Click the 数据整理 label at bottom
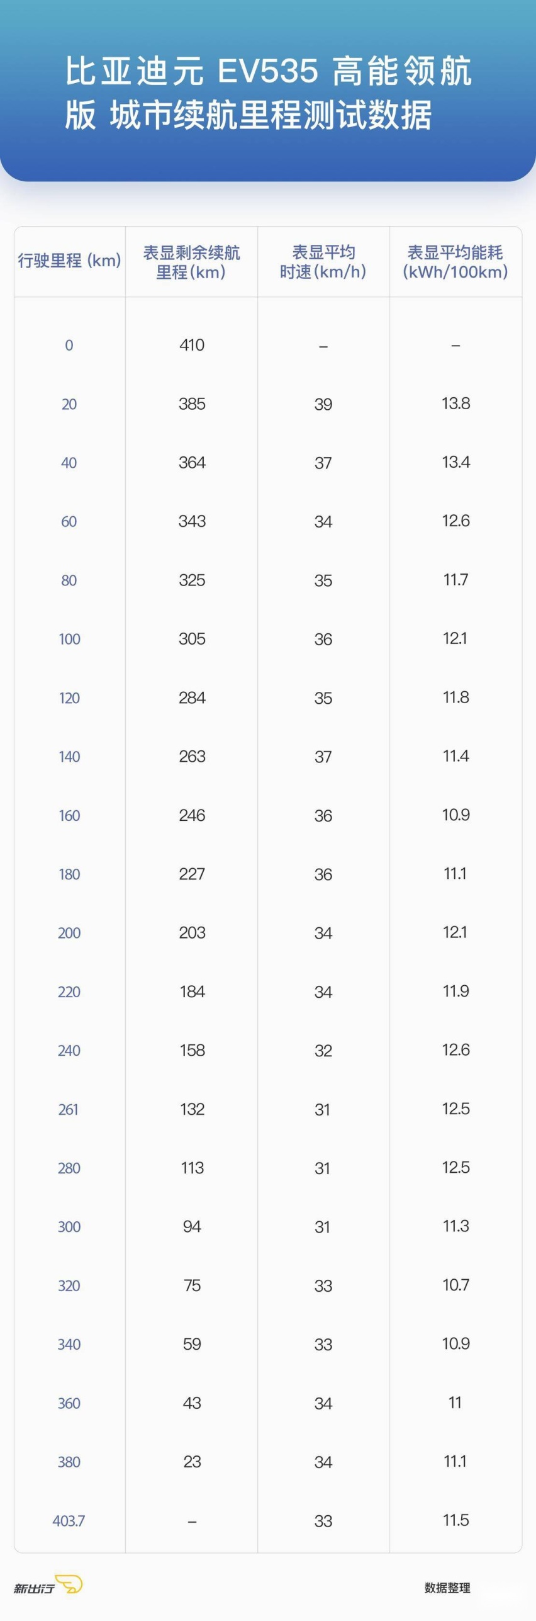536x1621 pixels. pos(447,1588)
